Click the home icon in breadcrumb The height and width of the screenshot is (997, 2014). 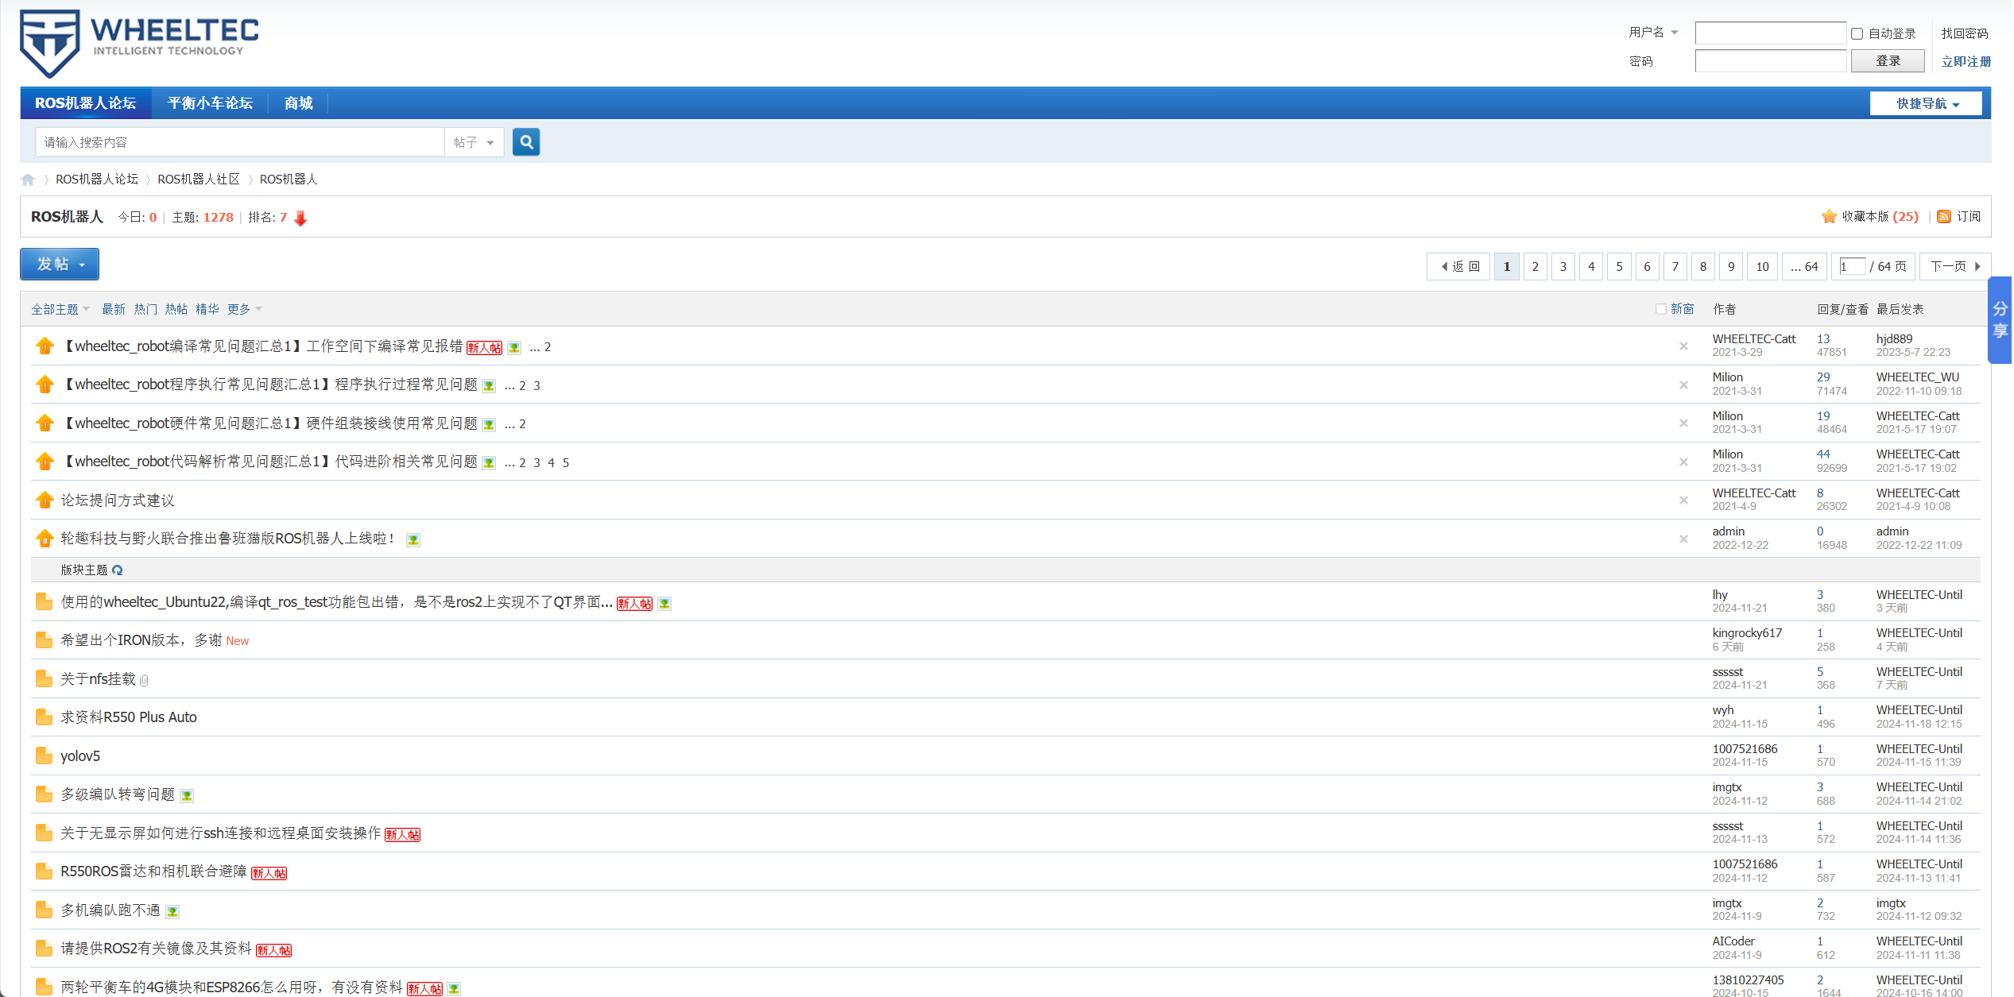(28, 180)
